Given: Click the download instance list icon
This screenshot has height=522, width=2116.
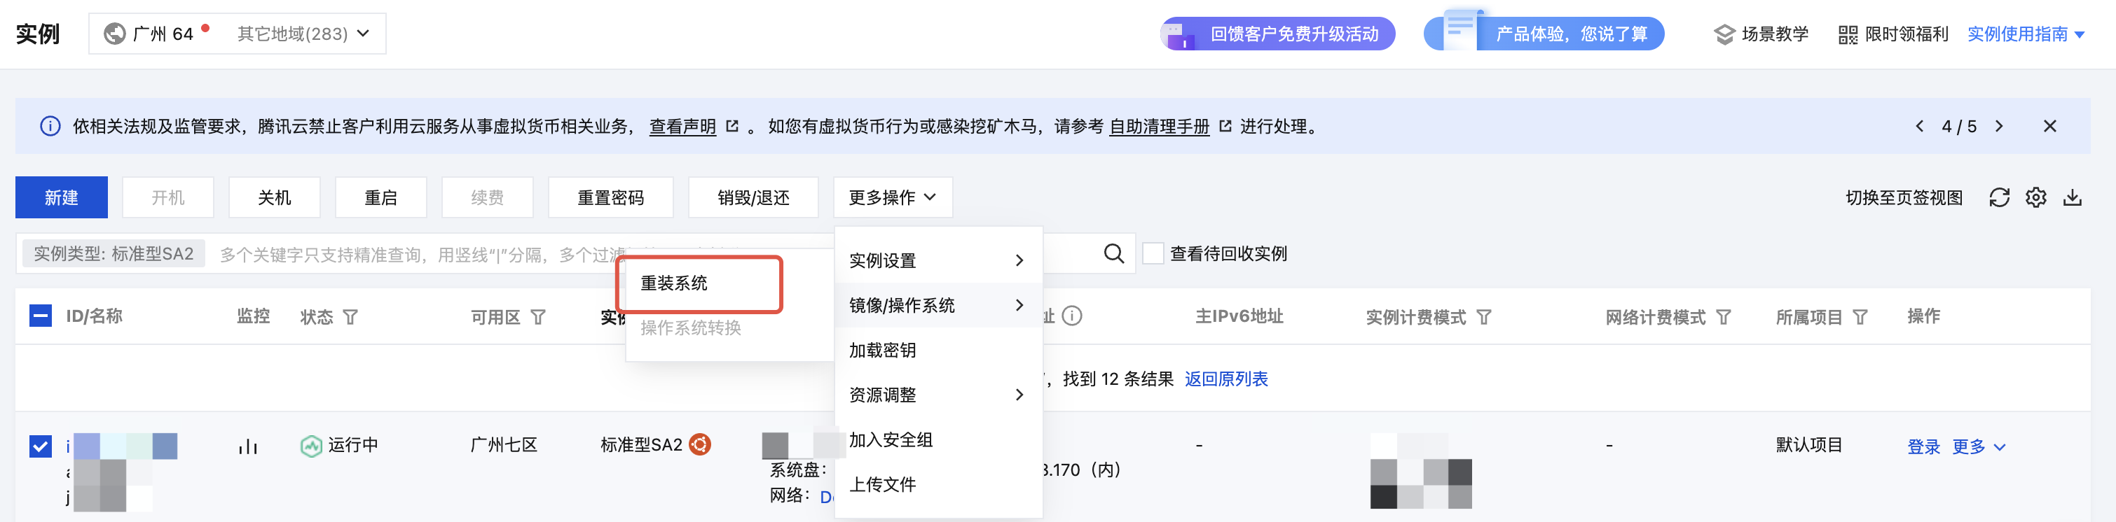Looking at the screenshot, I should pos(2073,198).
